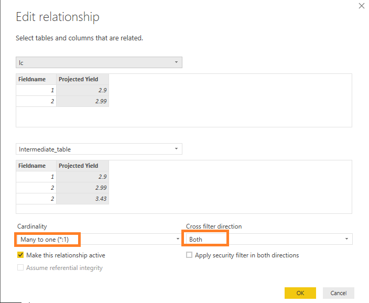Click Fieldname 1 cell in Intermediate_table
The height and width of the screenshot is (303, 369).
tap(36, 177)
